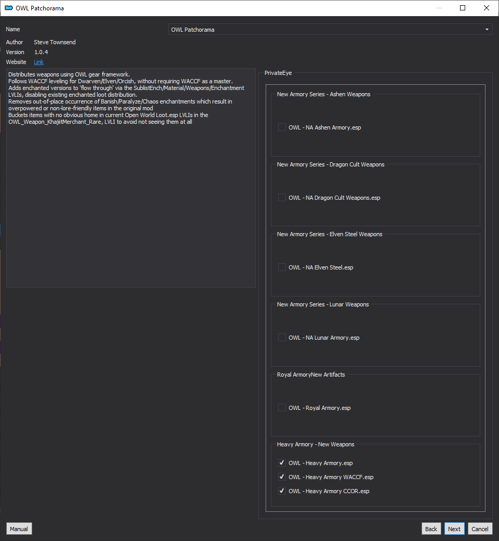Select OWL - NA Lunar Armory.esp option
Image resolution: width=499 pixels, height=541 pixels.
point(282,338)
